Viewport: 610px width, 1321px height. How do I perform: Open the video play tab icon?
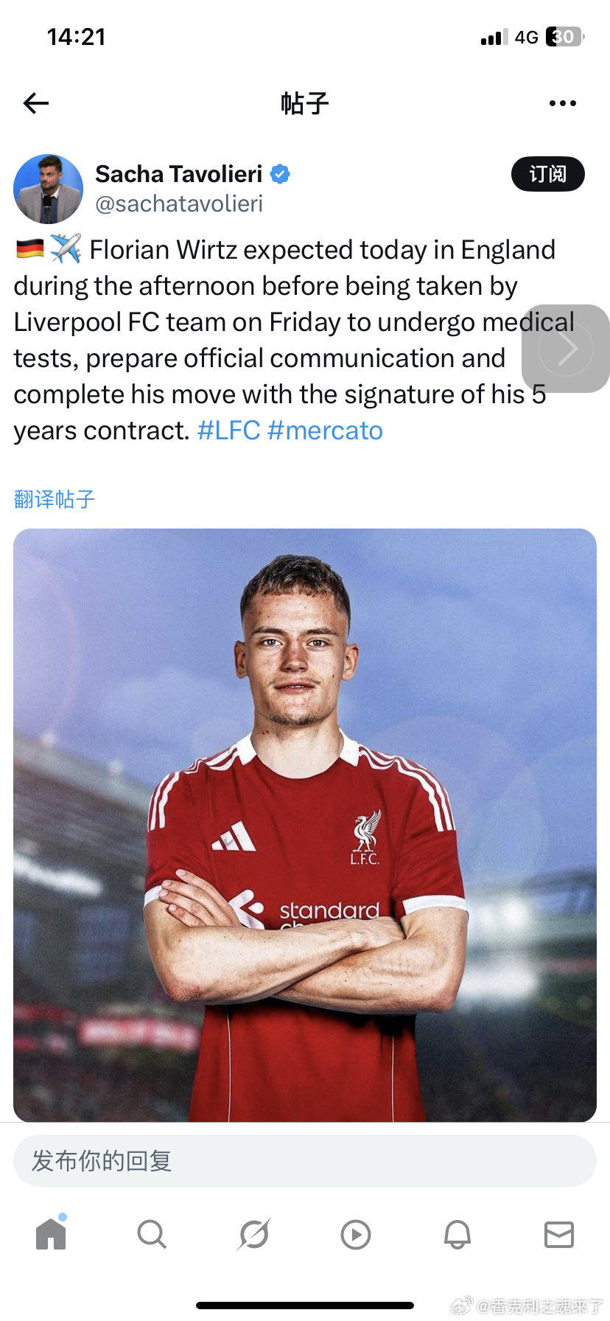tap(356, 1234)
